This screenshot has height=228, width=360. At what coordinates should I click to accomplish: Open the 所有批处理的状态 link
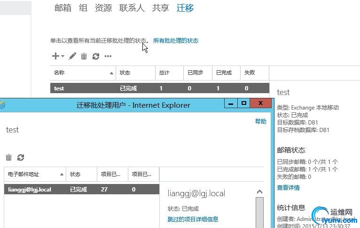click(x=176, y=41)
